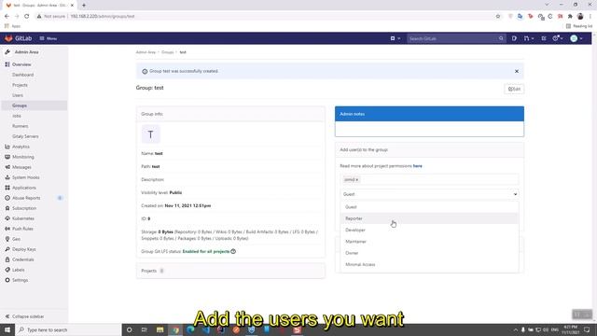Screen dimensions: 597x336
Task: Go to Users sidebar item
Action: (18, 95)
